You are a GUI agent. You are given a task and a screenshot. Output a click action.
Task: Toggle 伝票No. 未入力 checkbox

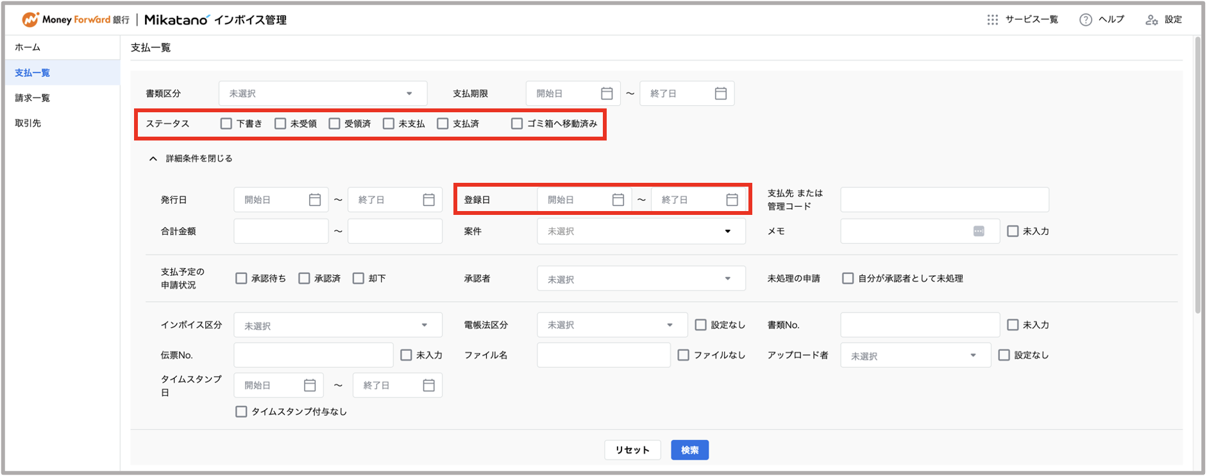(406, 355)
